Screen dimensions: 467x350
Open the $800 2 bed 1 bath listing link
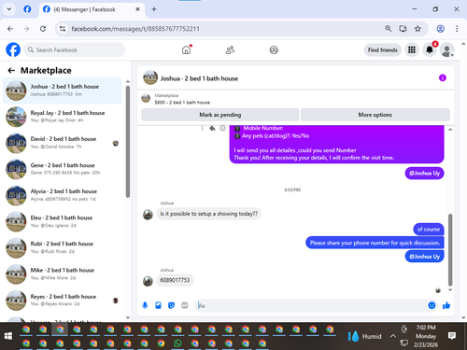tap(182, 103)
